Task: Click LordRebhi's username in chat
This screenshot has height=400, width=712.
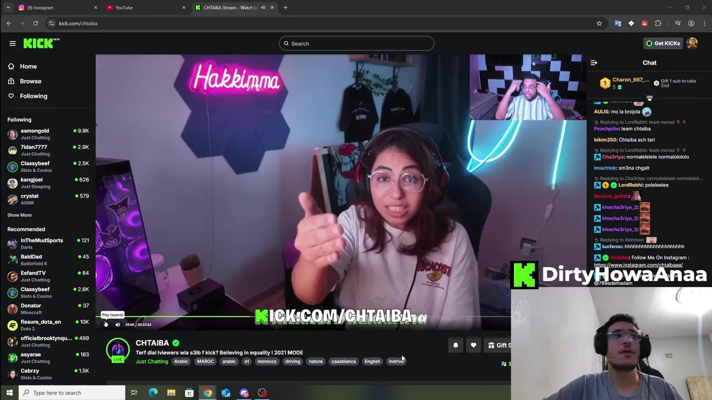Action: coord(631,185)
